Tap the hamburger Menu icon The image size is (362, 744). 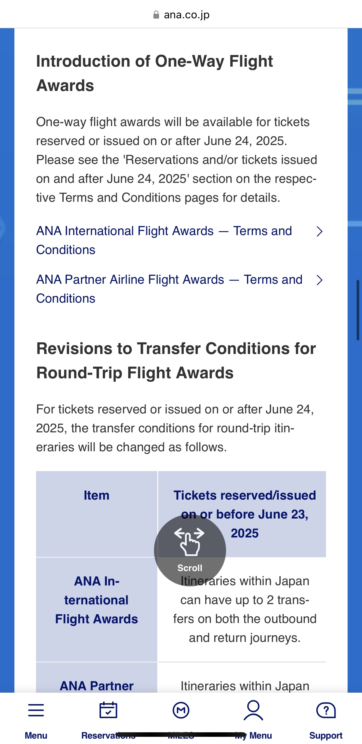pos(36,710)
